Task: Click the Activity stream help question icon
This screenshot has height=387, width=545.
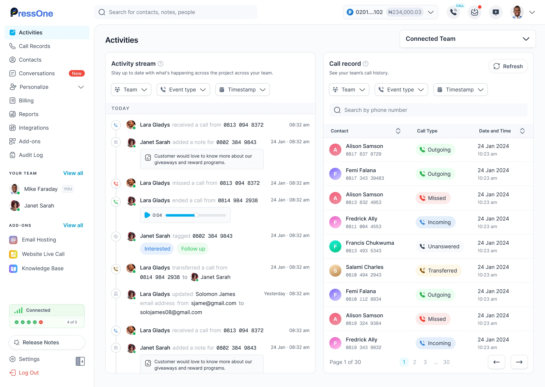Action: point(160,64)
